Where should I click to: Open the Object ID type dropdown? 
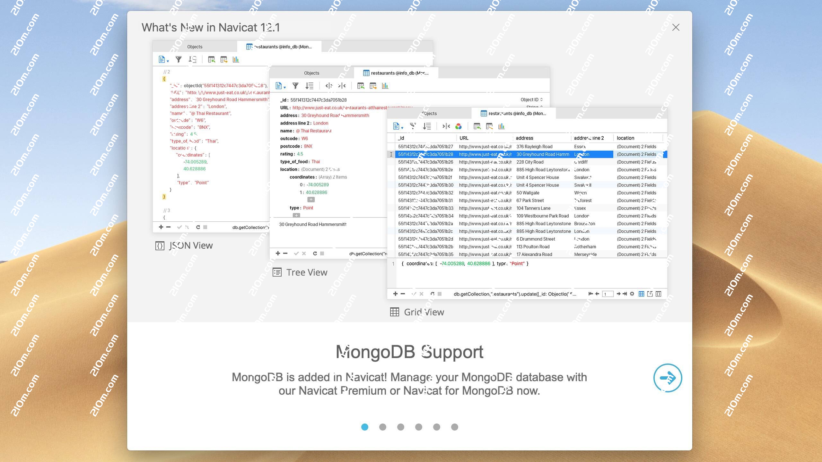[531, 100]
